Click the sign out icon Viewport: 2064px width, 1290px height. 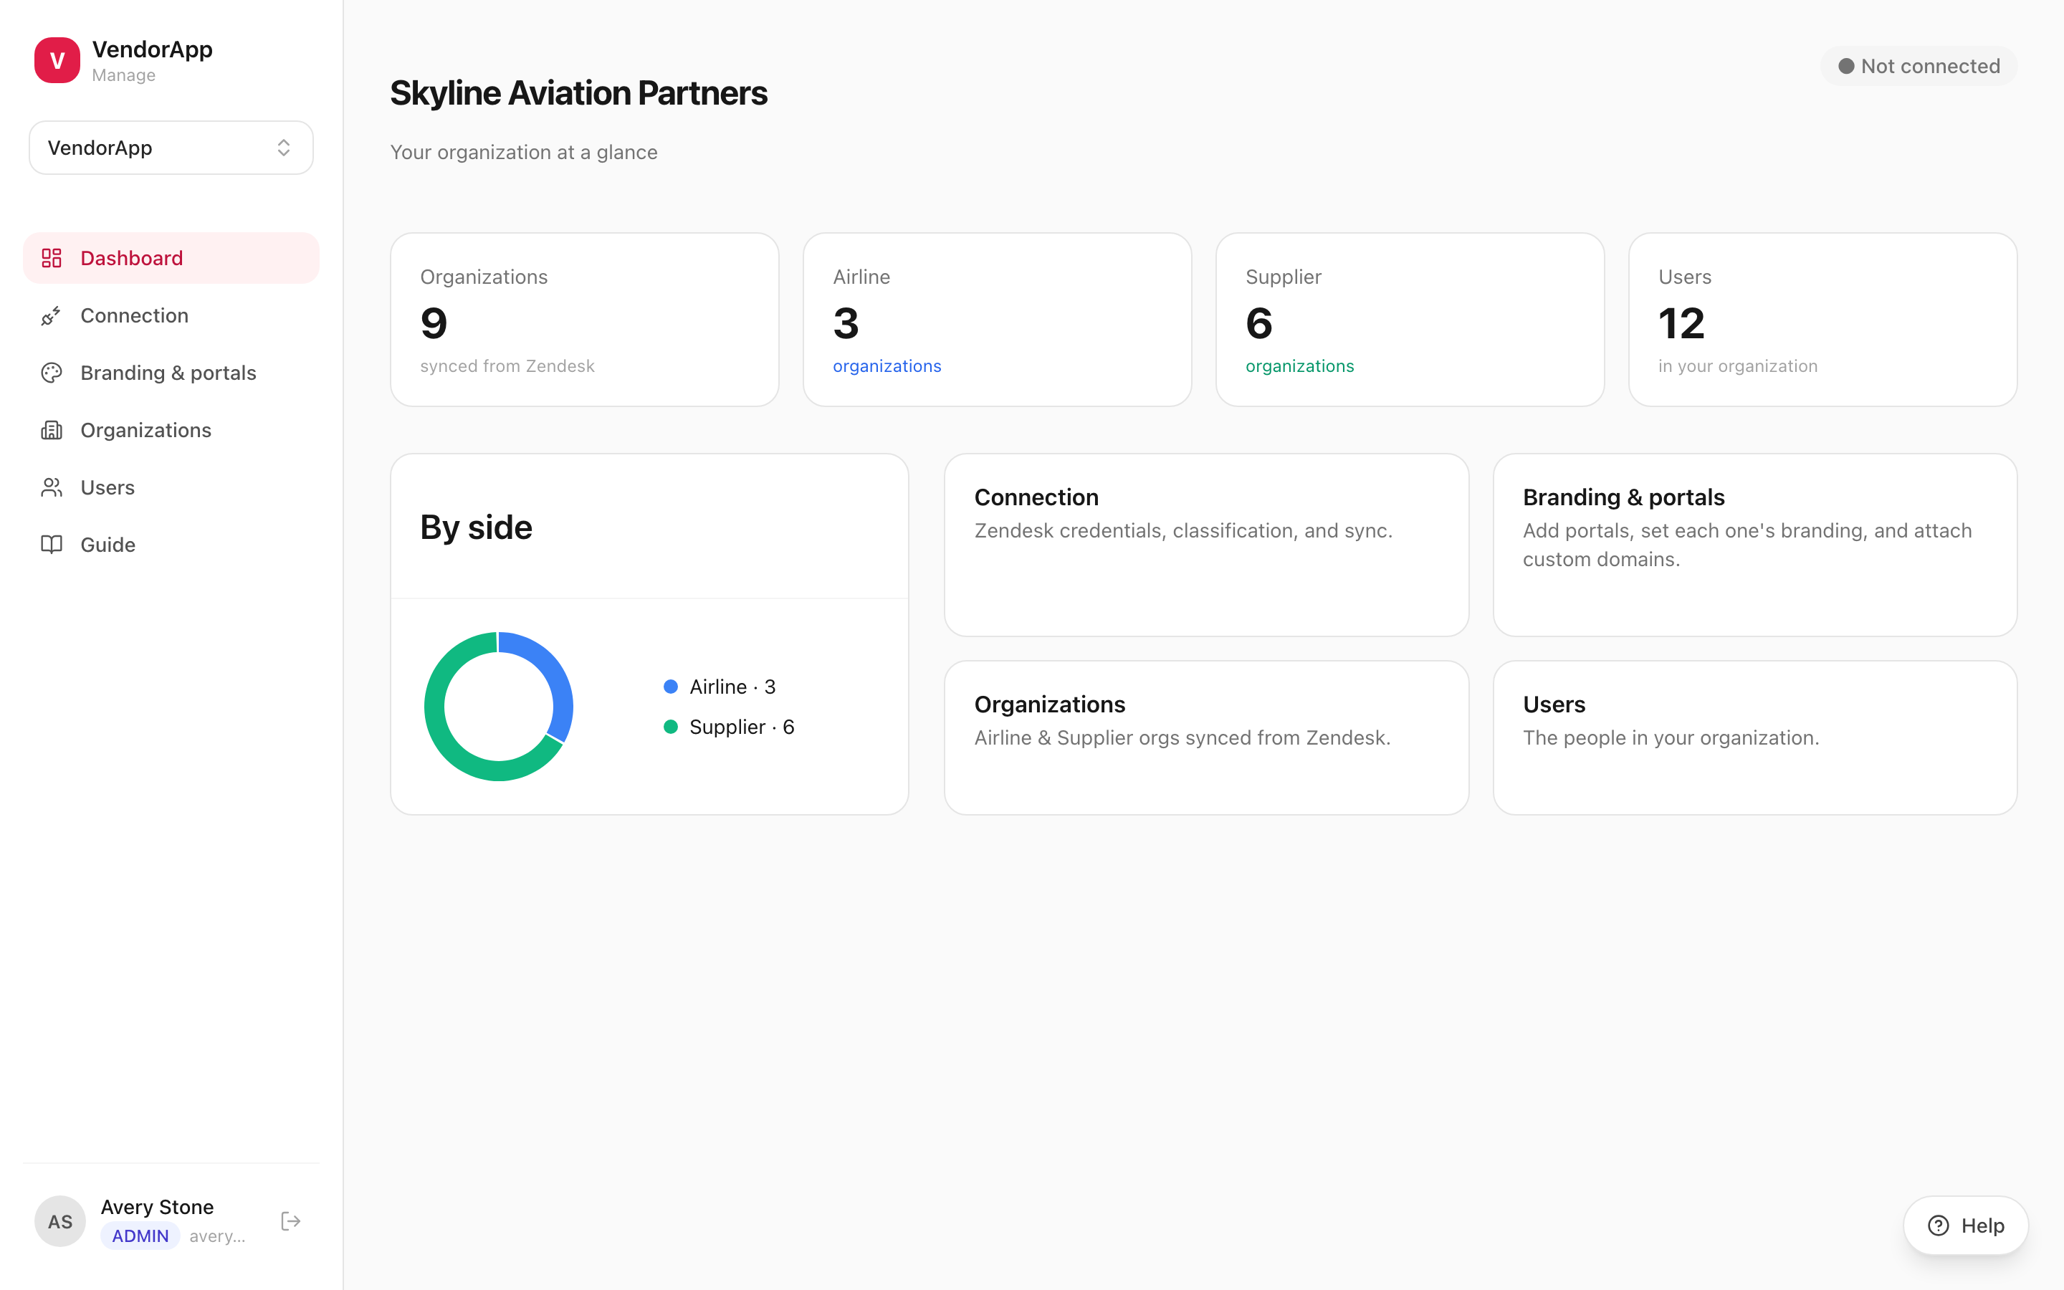point(291,1222)
